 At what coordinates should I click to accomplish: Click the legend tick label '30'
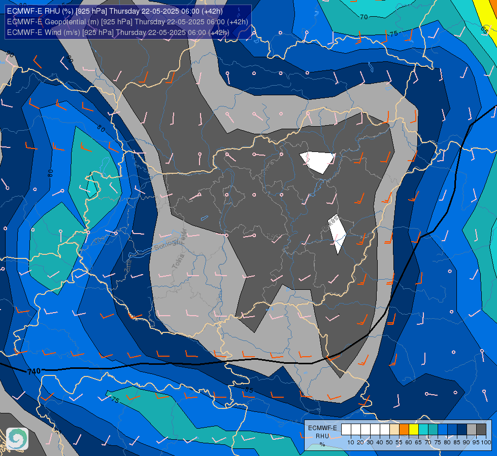[370, 442]
